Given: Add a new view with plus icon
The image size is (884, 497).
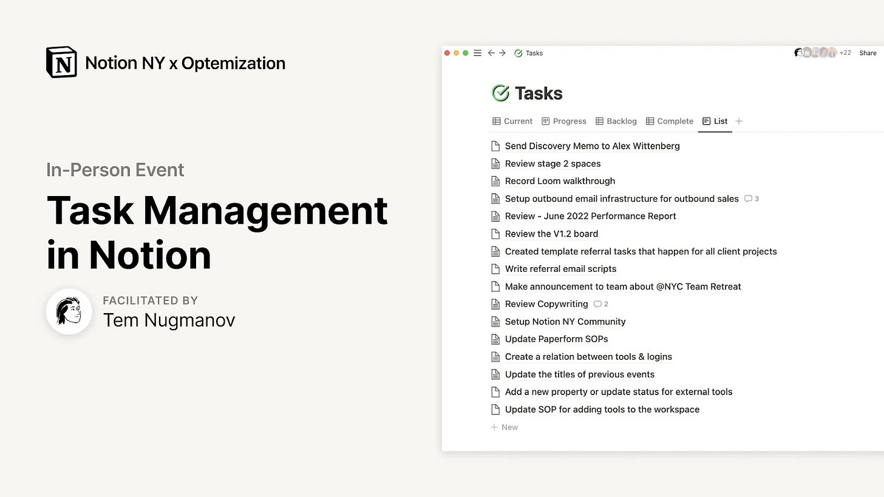Looking at the screenshot, I should pyautogui.click(x=739, y=121).
